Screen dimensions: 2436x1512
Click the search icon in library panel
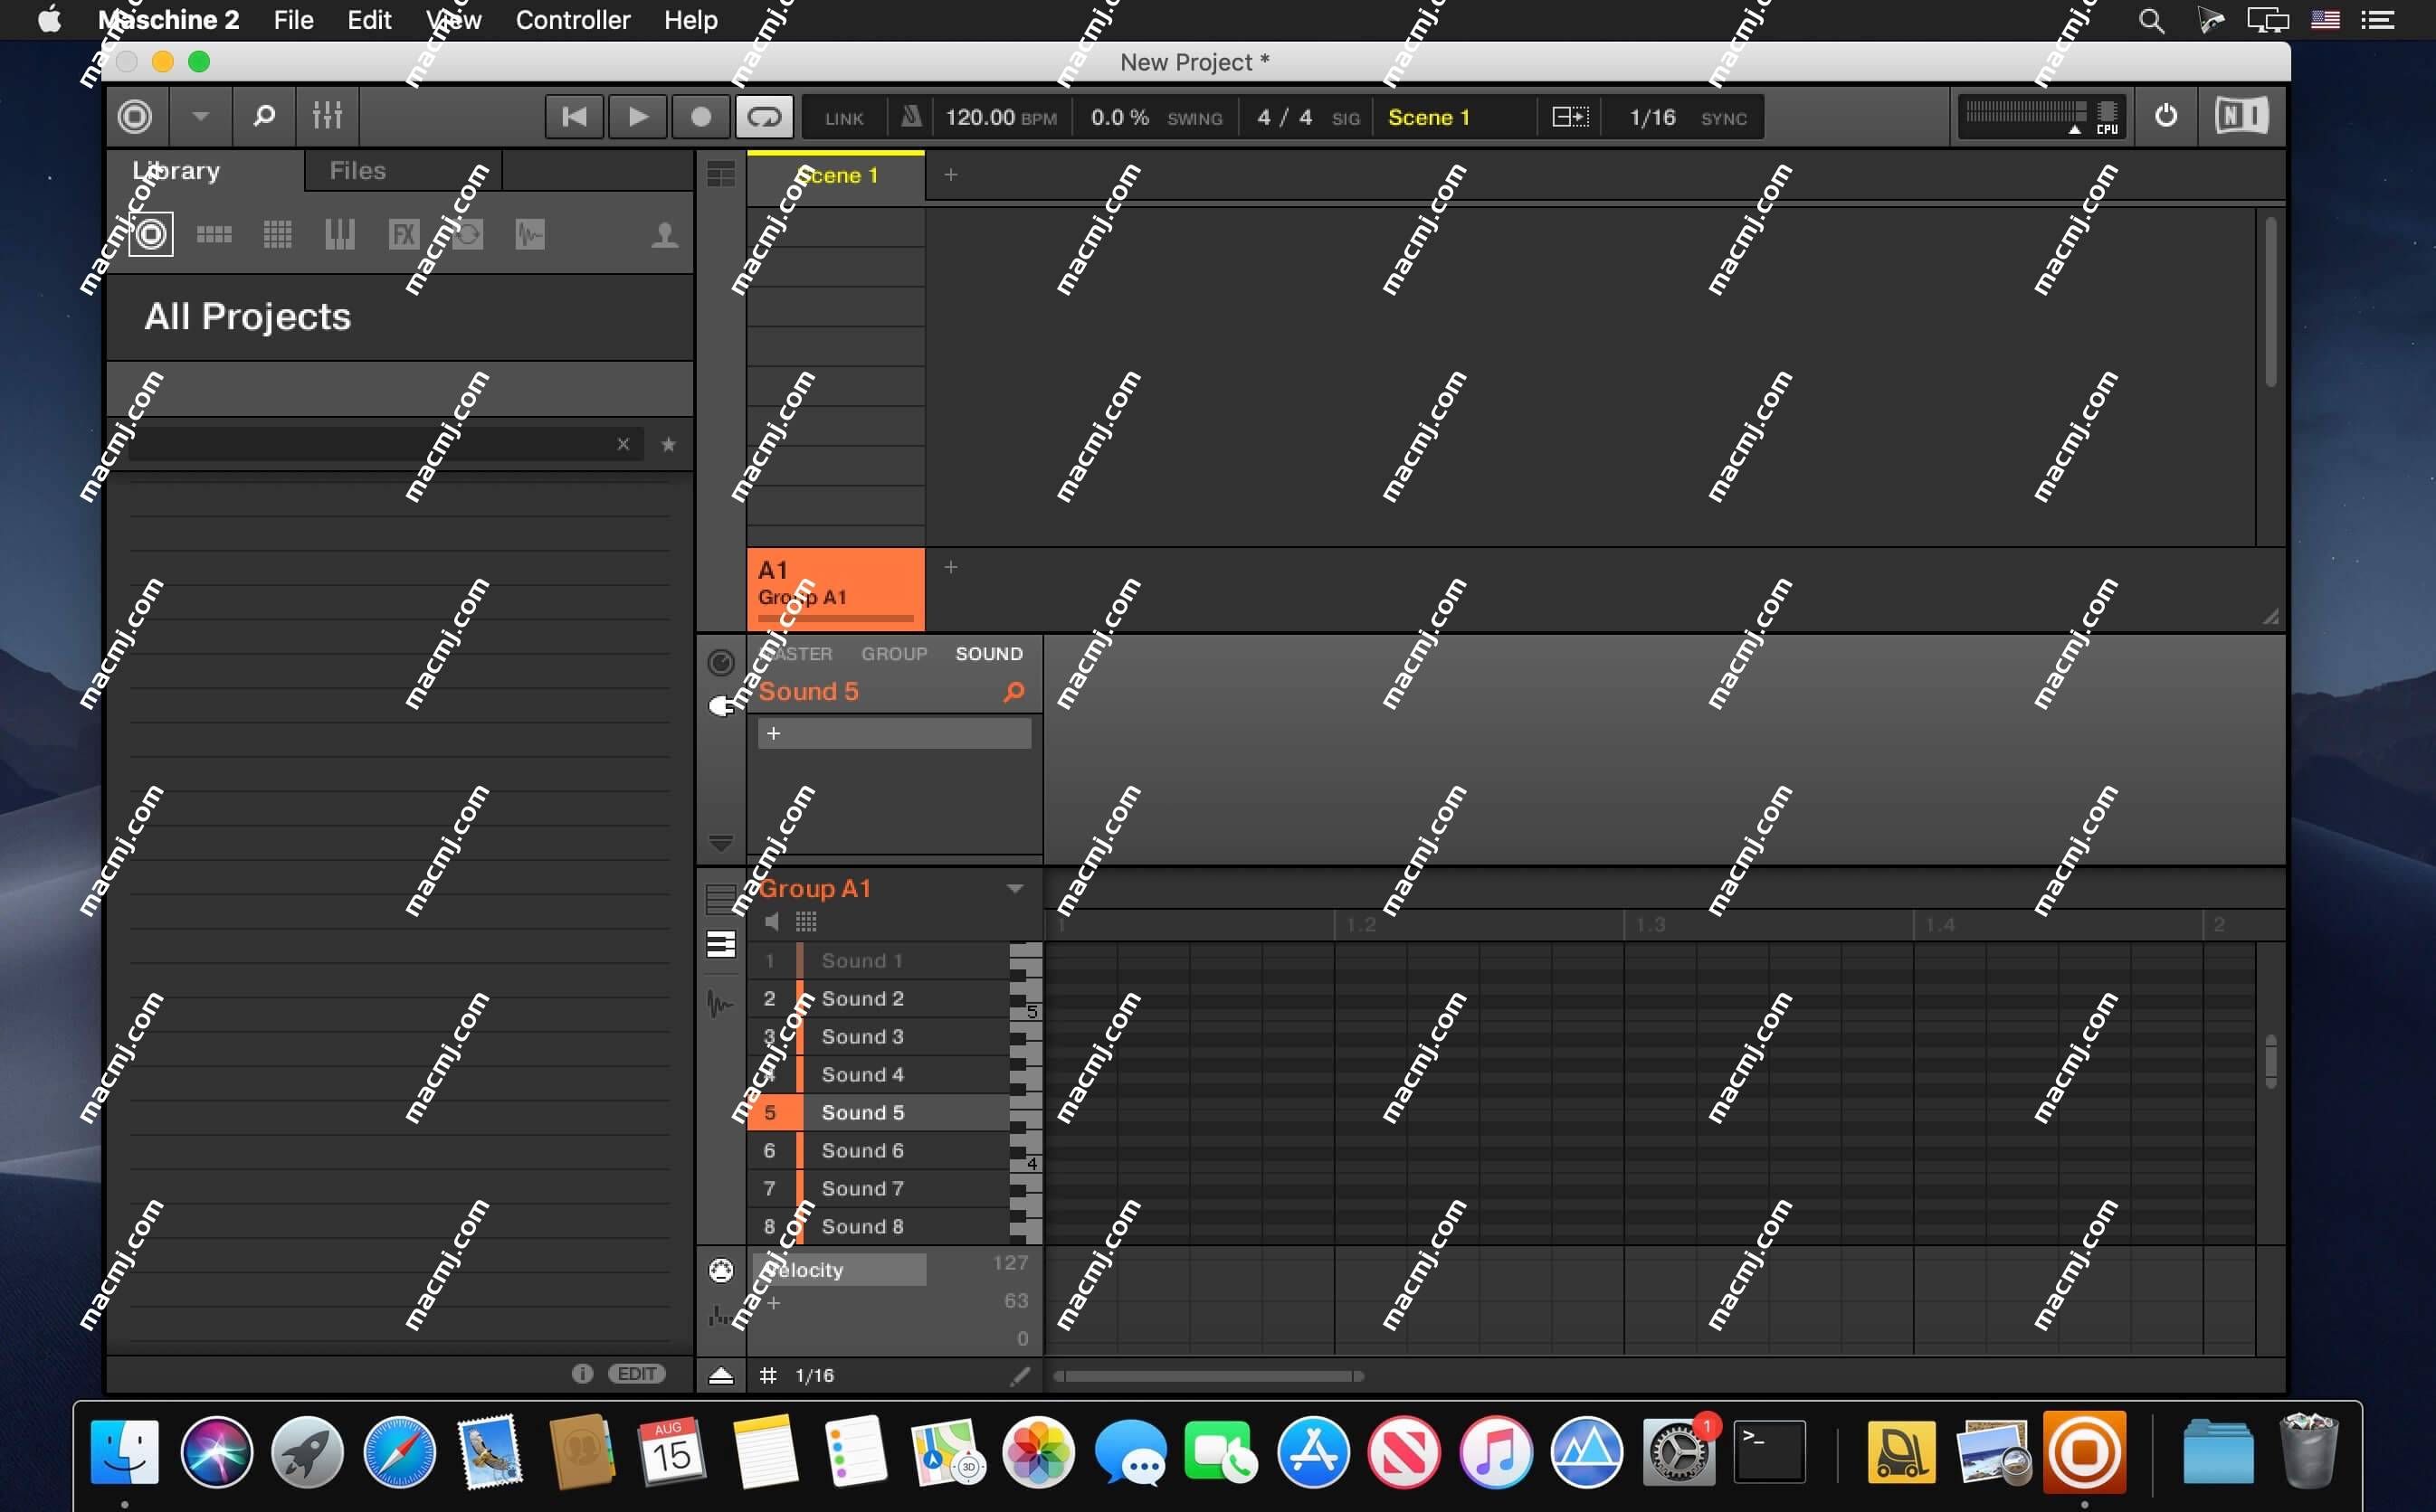[x=265, y=117]
